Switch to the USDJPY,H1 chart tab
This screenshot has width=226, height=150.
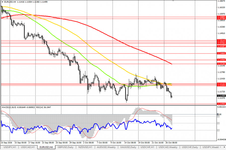[10, 147]
